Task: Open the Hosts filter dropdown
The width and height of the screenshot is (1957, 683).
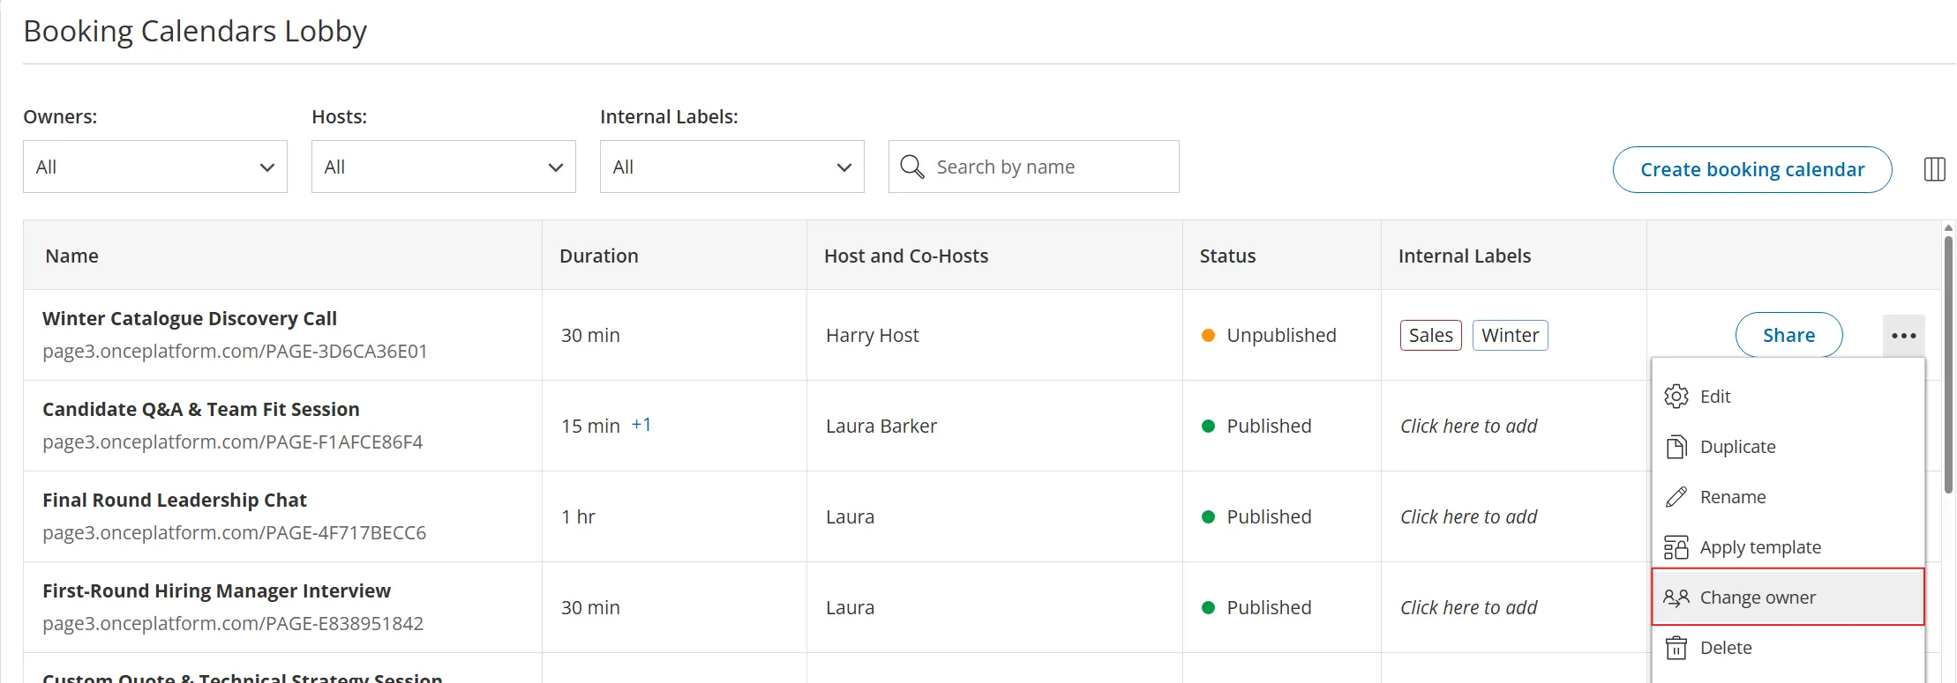Action: pyautogui.click(x=444, y=167)
